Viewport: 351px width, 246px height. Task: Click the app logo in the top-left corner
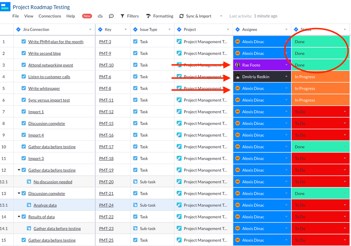[x=6, y=6]
